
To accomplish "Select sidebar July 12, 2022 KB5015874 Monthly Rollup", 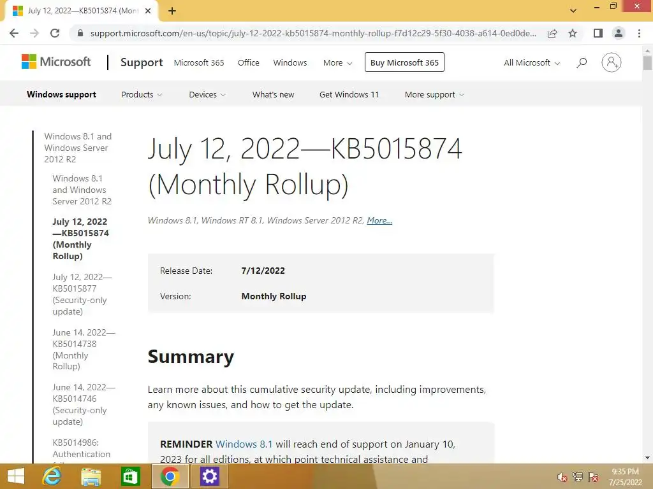I will [81, 239].
